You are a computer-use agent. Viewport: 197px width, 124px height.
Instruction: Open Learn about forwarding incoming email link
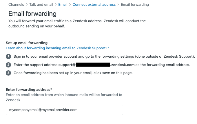56,48
